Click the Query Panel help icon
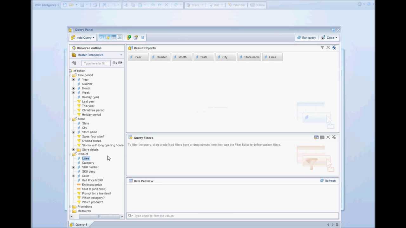 click(333, 30)
